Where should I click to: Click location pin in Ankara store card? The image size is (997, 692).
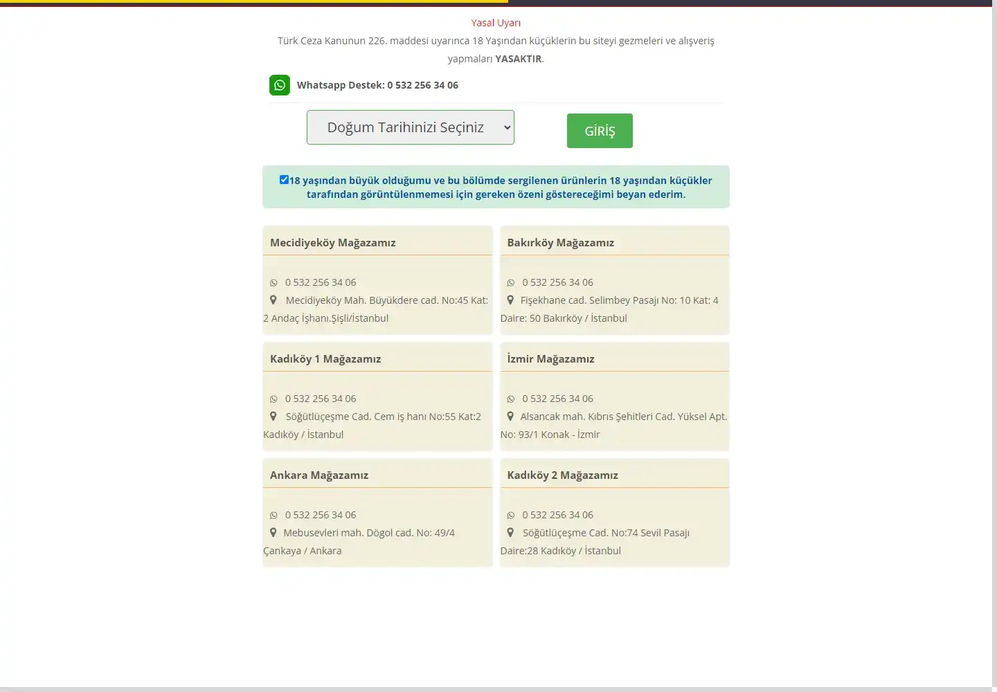273,533
